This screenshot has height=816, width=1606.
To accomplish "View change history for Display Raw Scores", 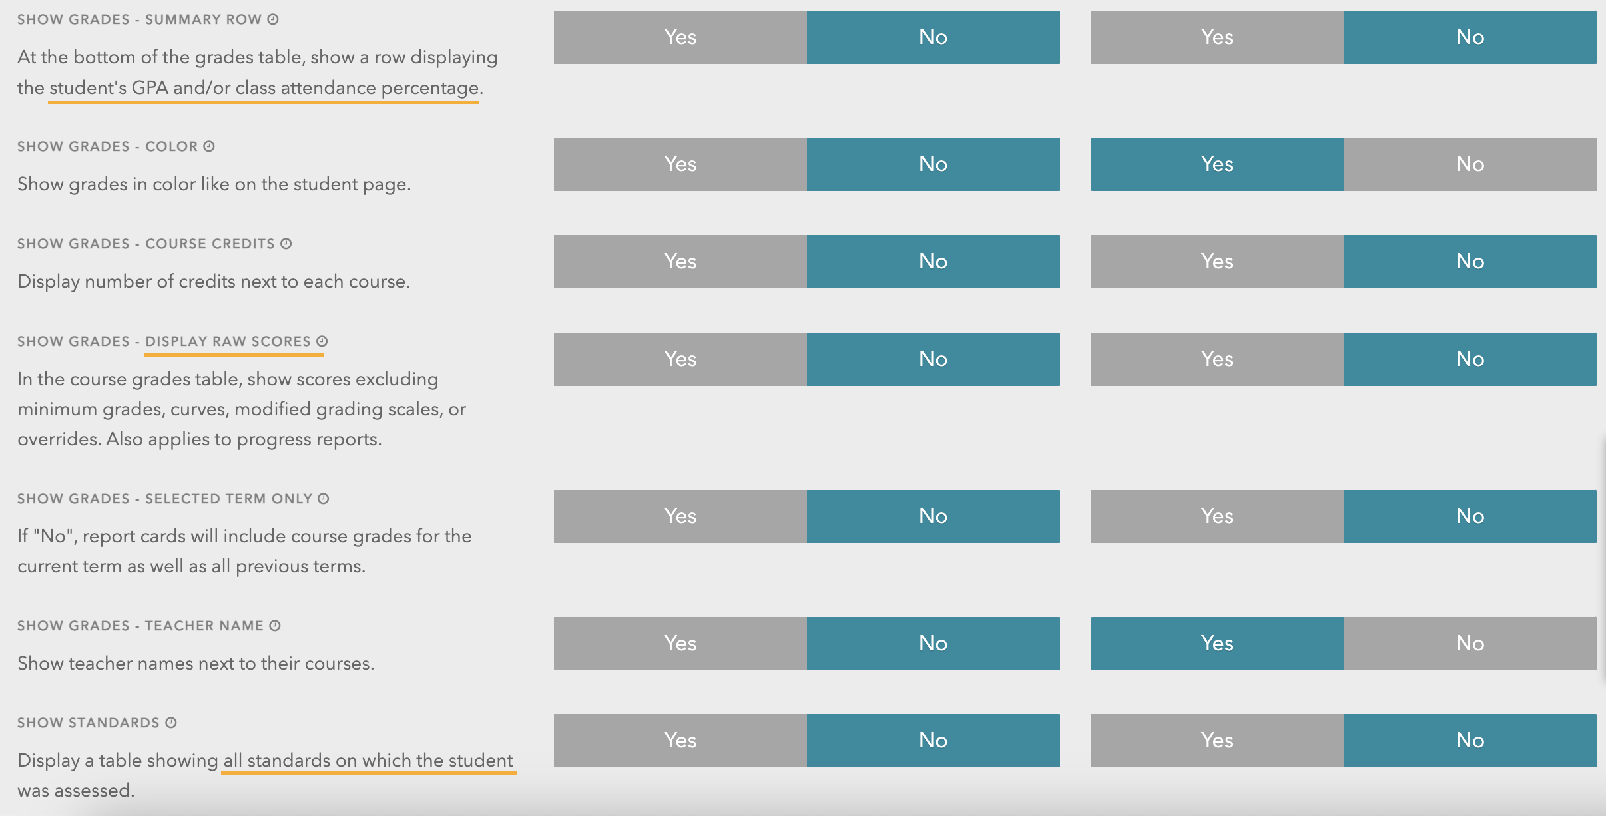I will [322, 341].
